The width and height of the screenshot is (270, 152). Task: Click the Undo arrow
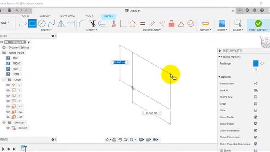point(17,10)
